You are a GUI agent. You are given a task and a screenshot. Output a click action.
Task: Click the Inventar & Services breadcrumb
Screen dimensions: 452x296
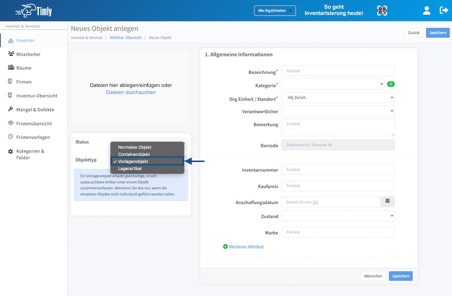tap(87, 38)
